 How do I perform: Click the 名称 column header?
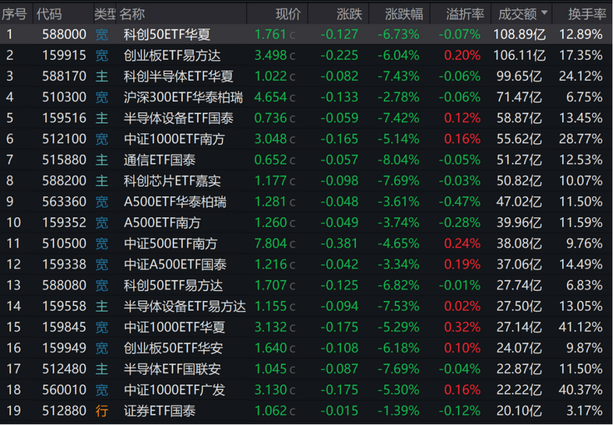pyautogui.click(x=132, y=14)
